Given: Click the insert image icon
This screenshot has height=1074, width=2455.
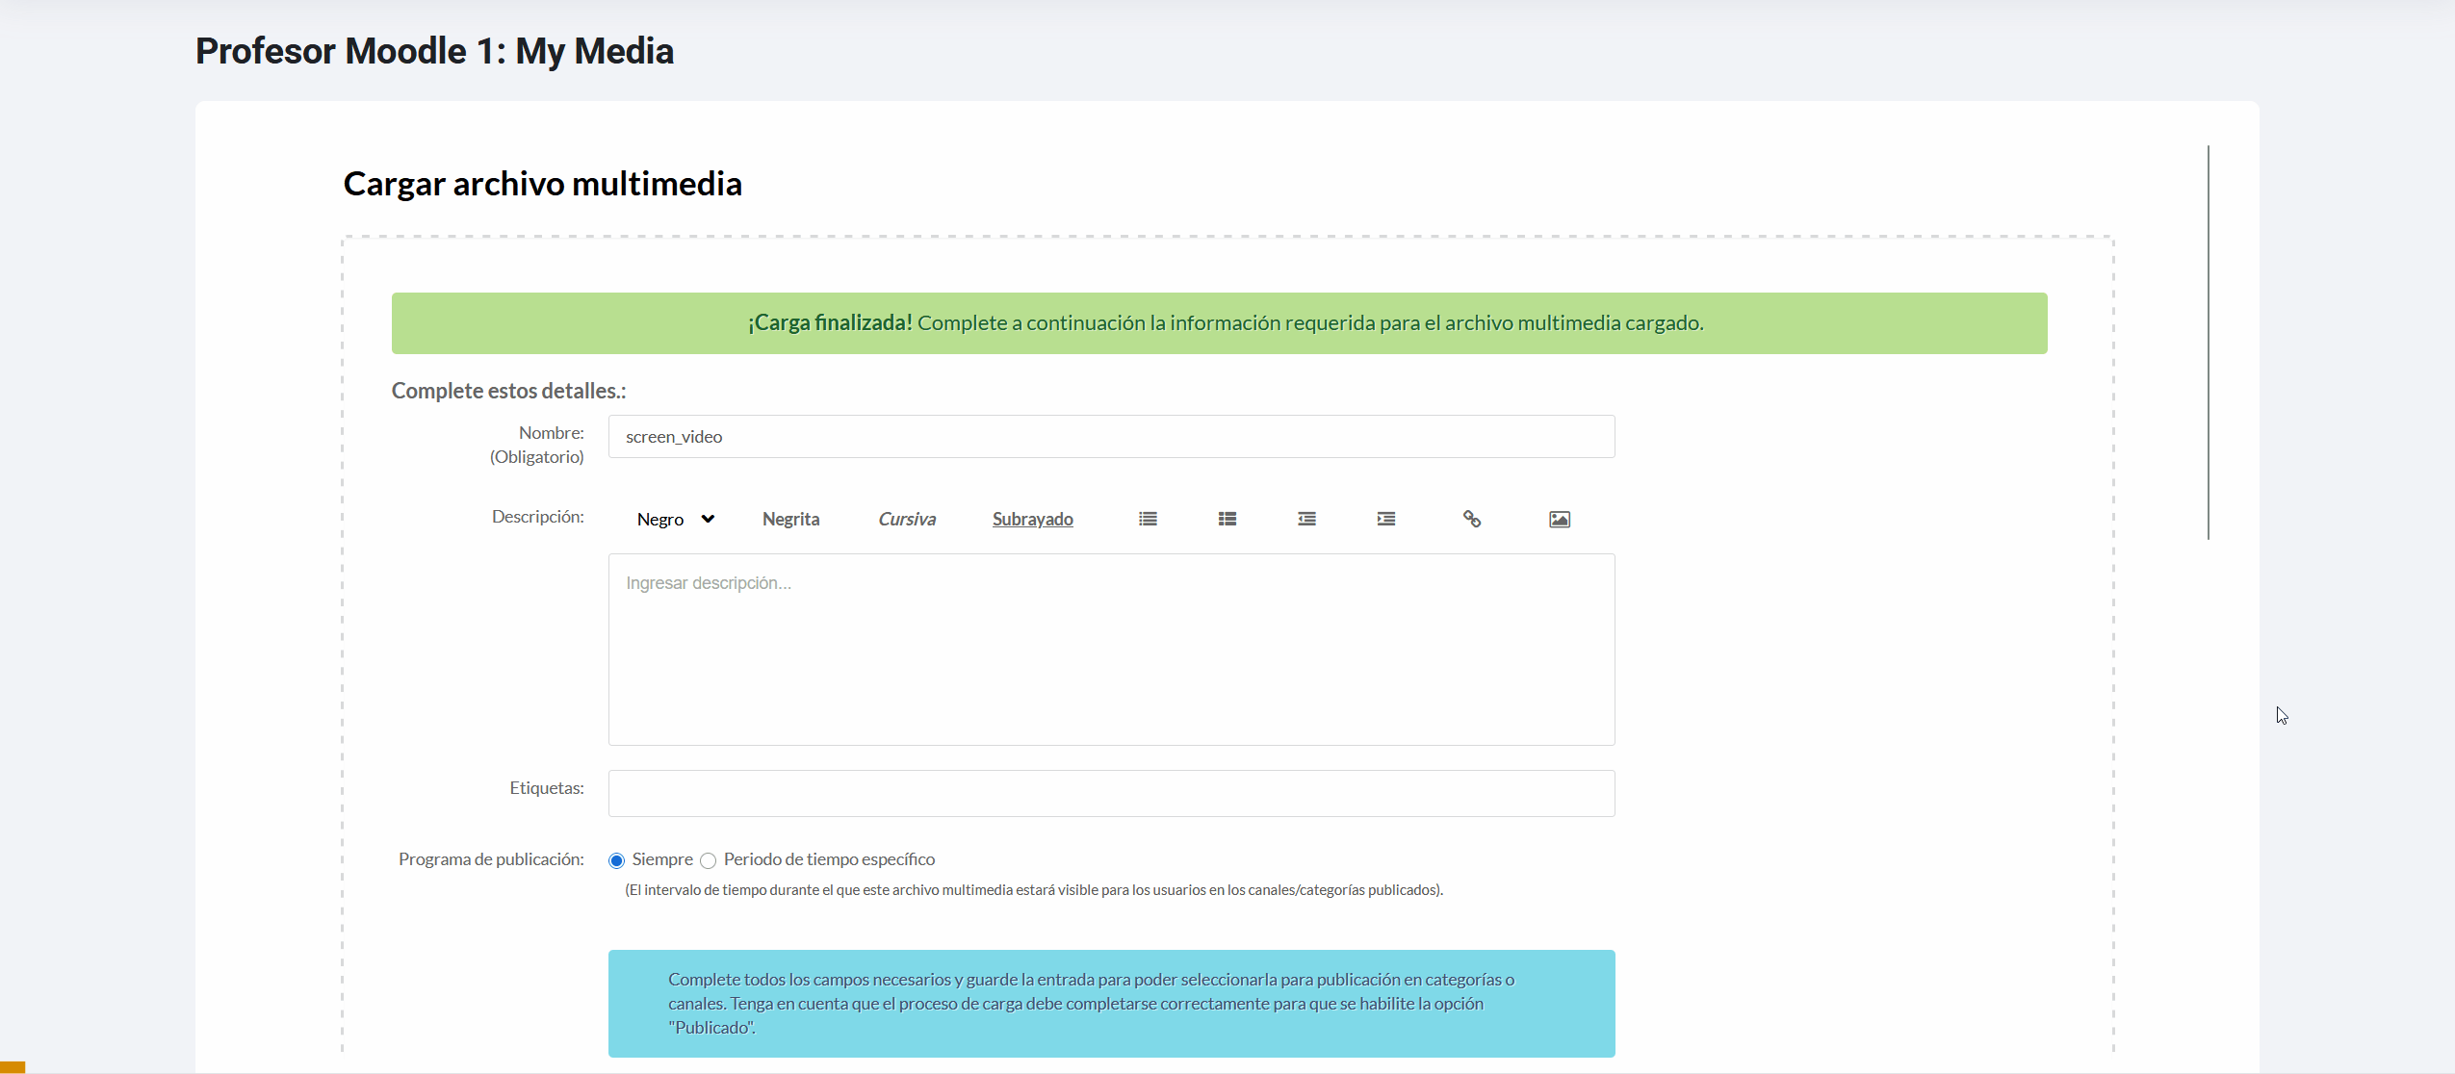Looking at the screenshot, I should [1559, 520].
